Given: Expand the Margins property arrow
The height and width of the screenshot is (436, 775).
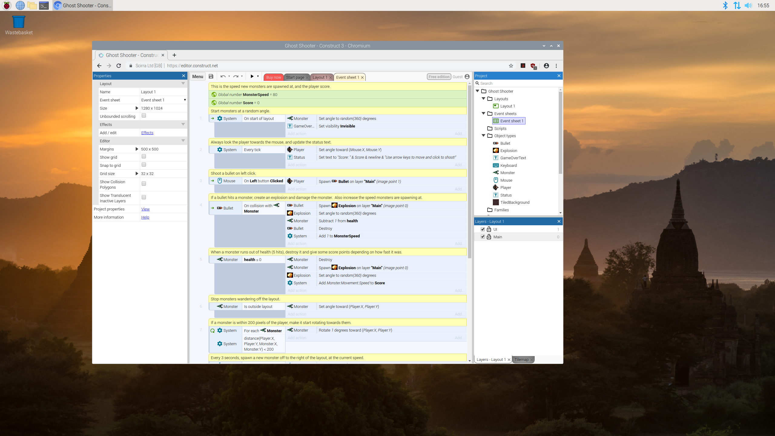Looking at the screenshot, I should click(137, 149).
